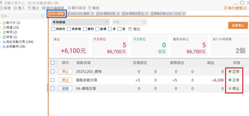Image resolution: width=249 pixels, height=116 pixels.
Task: Close the 20251203_網格 tab
Action: click(x=92, y=14)
